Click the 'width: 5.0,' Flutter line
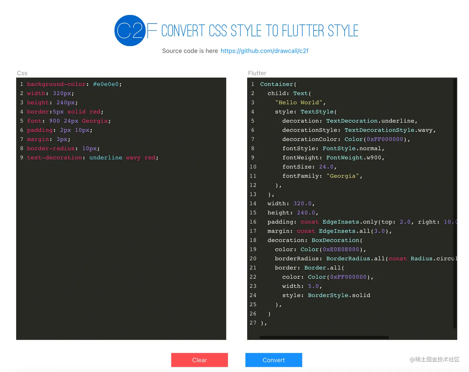Image resolution: width=469 pixels, height=372 pixels. 302,286
